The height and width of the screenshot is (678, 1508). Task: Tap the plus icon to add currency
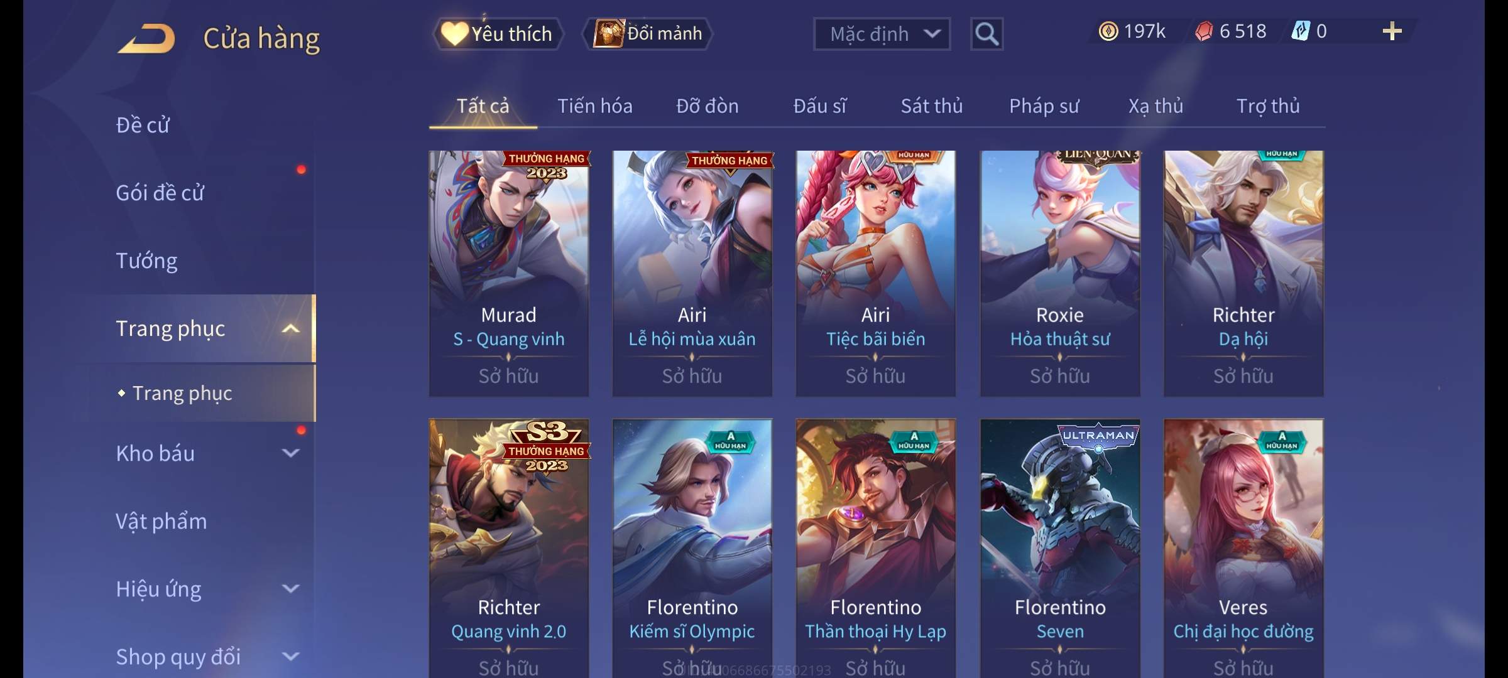[x=1392, y=31]
